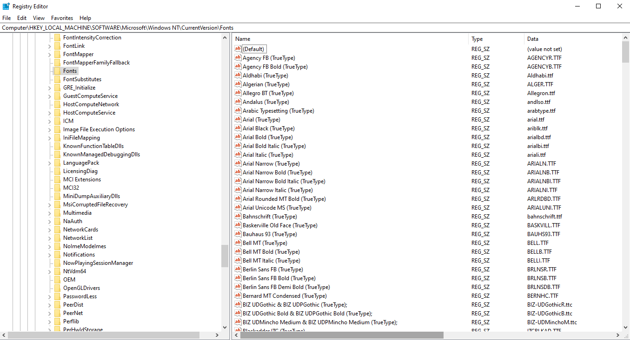
Task: Click the ab icon beside Agency FB (TrueType)
Action: click(238, 58)
